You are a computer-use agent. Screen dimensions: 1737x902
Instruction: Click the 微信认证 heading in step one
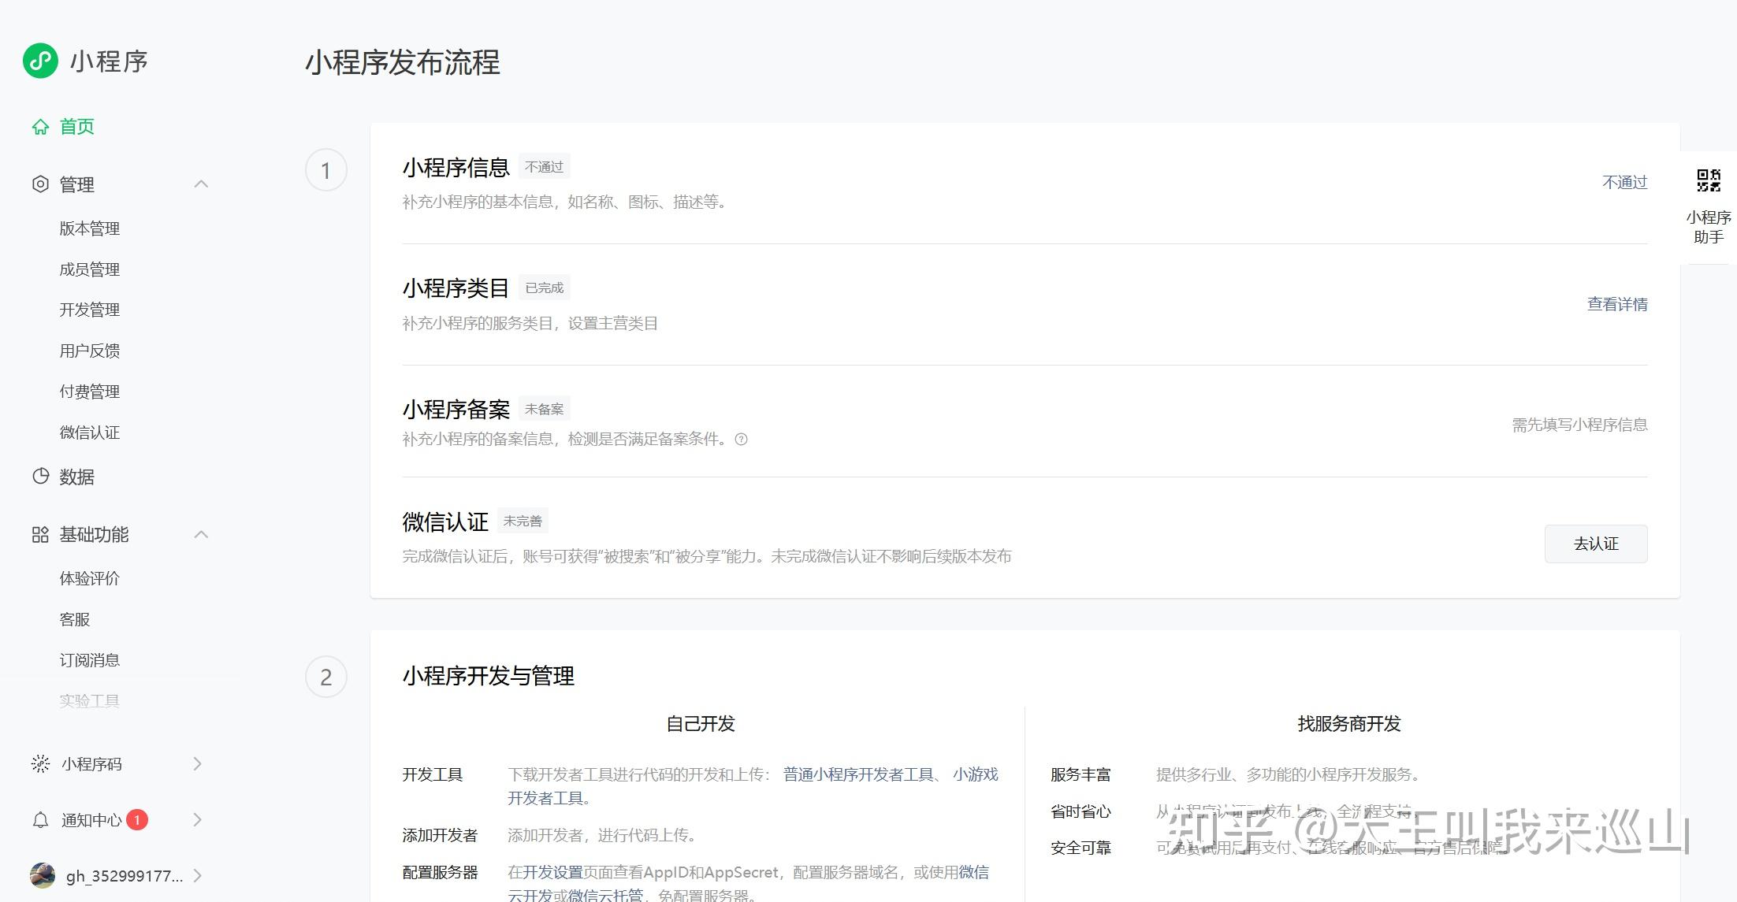tap(445, 522)
